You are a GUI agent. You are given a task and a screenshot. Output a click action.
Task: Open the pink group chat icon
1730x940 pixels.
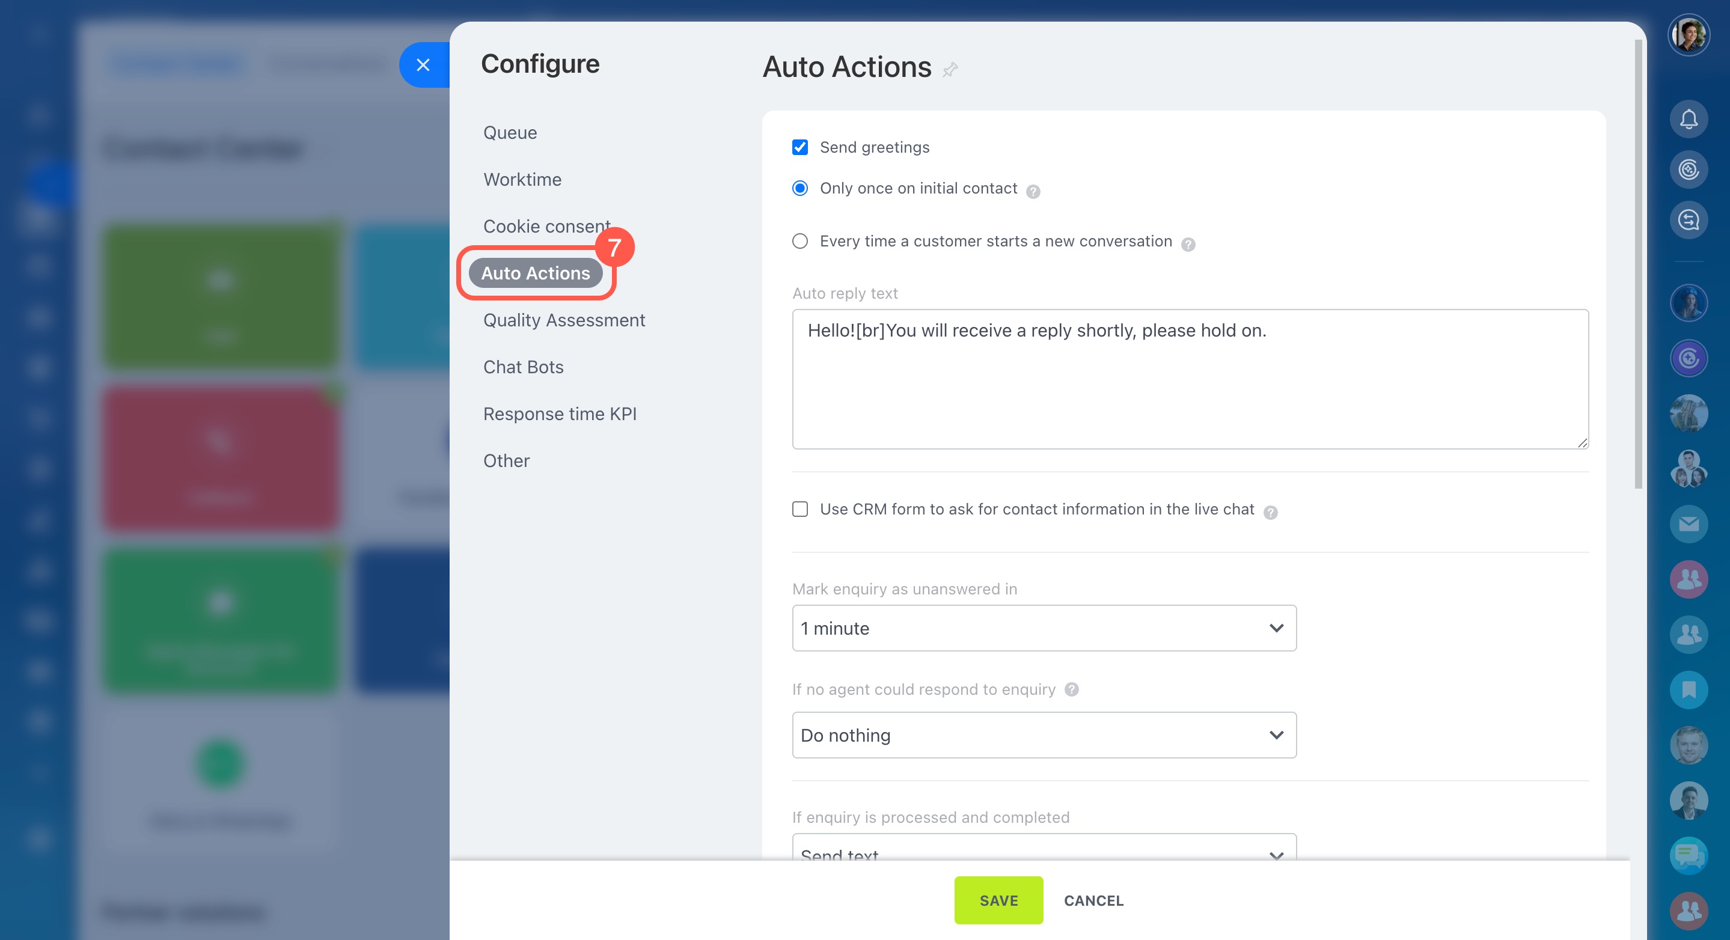1689,579
